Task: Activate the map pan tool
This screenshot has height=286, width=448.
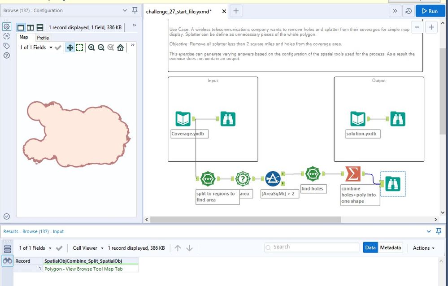Action: pyautogui.click(x=70, y=48)
